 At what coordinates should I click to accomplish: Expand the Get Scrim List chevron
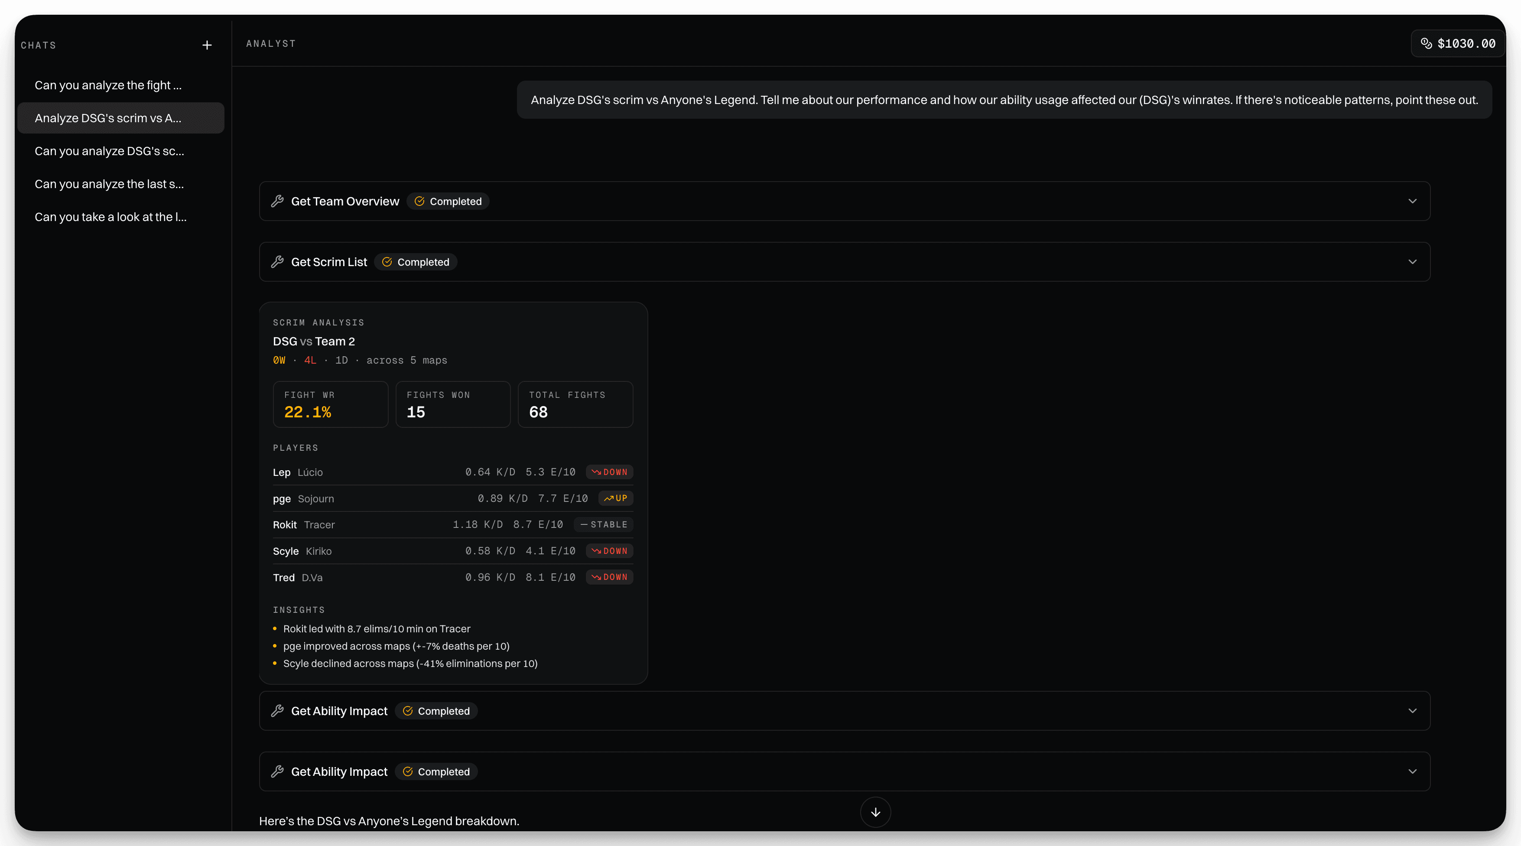tap(1412, 261)
